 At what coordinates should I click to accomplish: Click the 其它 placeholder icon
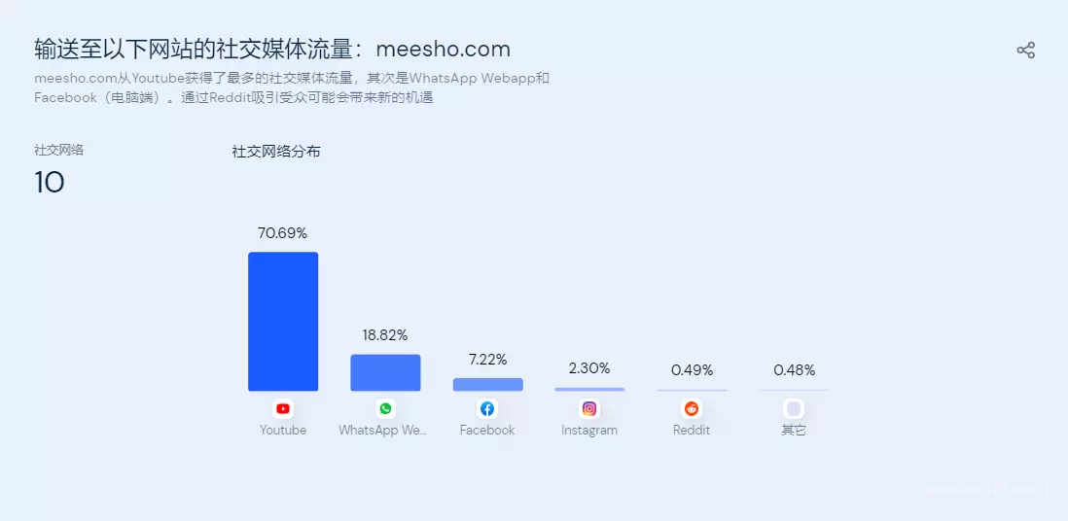click(x=794, y=408)
